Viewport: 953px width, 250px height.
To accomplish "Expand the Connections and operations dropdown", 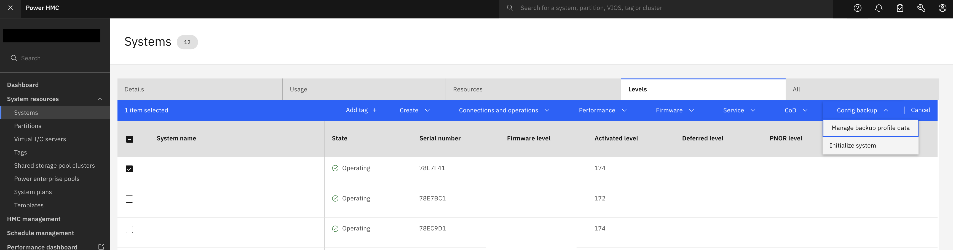I will 504,110.
